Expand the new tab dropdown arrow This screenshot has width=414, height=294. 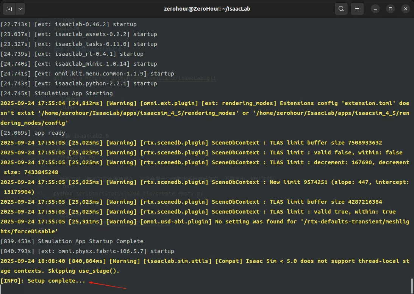click(x=20, y=9)
